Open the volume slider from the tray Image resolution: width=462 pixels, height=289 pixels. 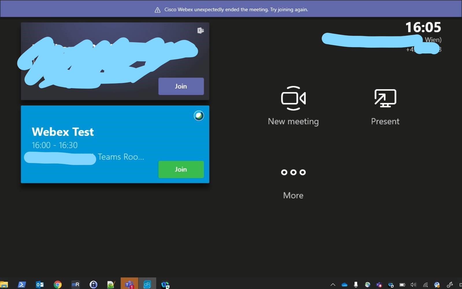pyautogui.click(x=413, y=285)
